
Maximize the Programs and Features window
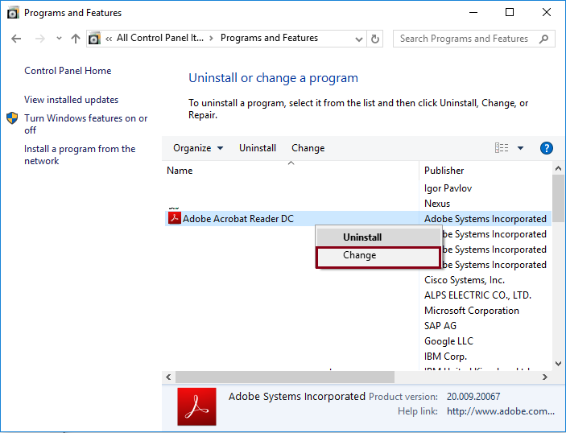coord(510,12)
